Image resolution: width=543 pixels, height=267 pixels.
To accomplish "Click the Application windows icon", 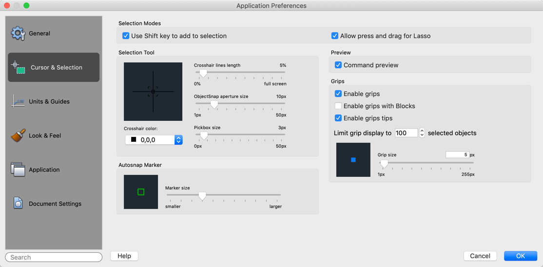I will click(18, 170).
